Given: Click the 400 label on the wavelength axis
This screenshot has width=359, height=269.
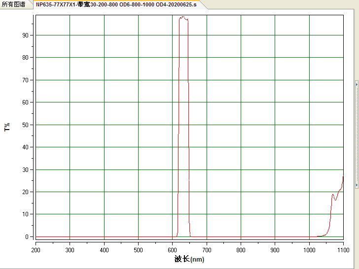Looking at the screenshot, I should pos(104,250).
